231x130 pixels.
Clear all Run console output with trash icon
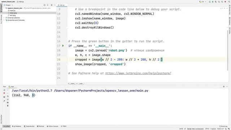[x=8, y=106]
